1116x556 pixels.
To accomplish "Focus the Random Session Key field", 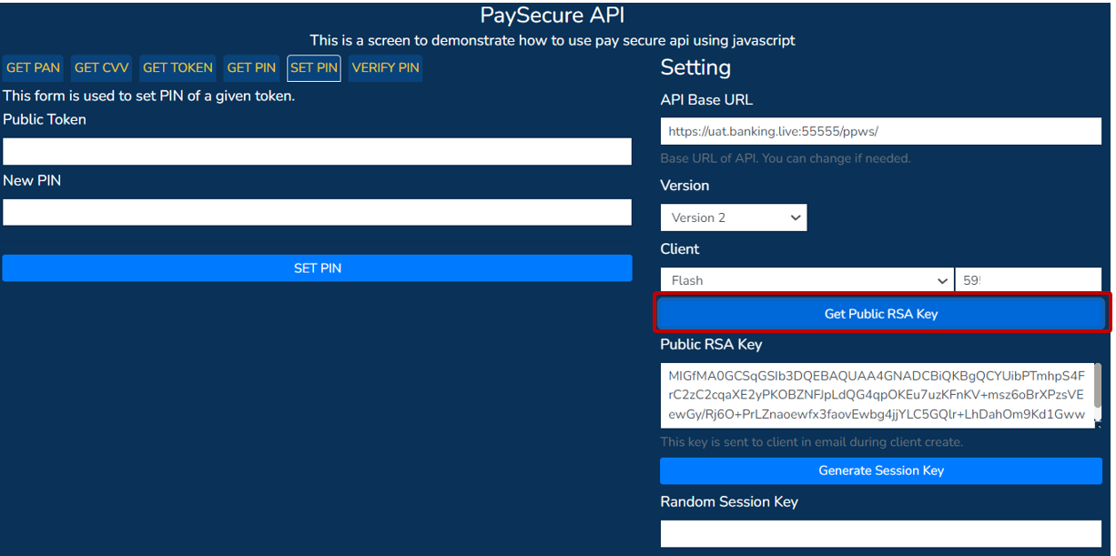I will point(881,533).
